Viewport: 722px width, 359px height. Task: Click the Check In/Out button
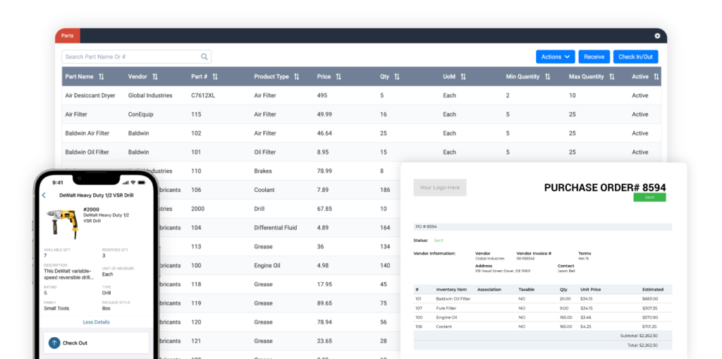pyautogui.click(x=635, y=56)
